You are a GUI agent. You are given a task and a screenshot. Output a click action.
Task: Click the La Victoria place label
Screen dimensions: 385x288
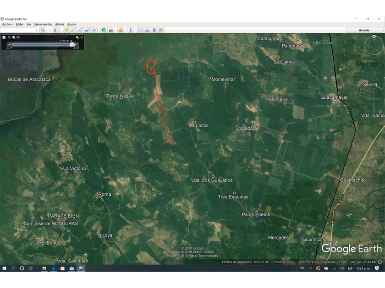(x=74, y=169)
